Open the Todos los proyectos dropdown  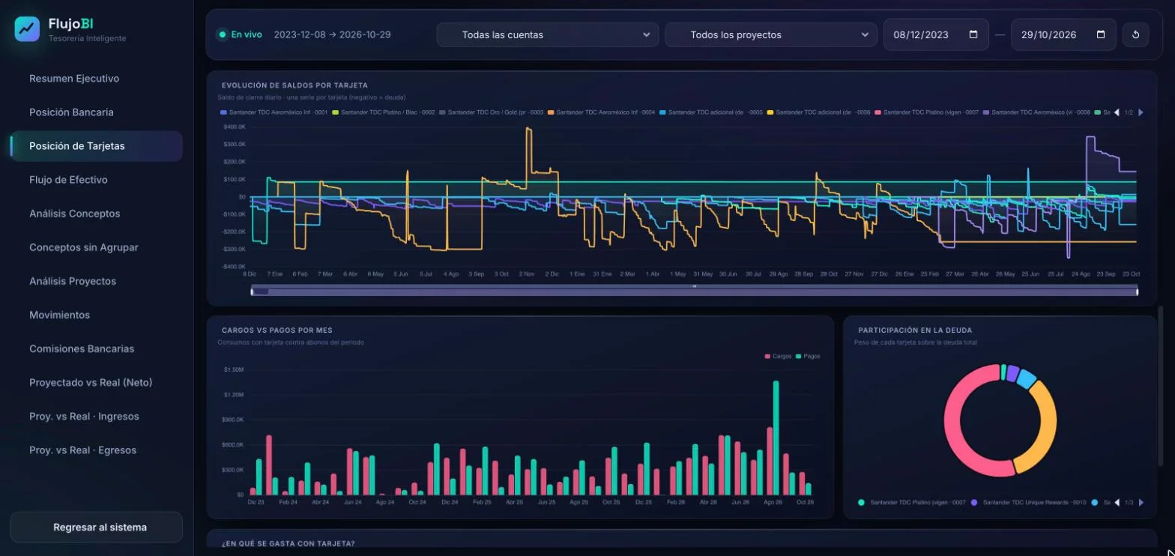[770, 34]
